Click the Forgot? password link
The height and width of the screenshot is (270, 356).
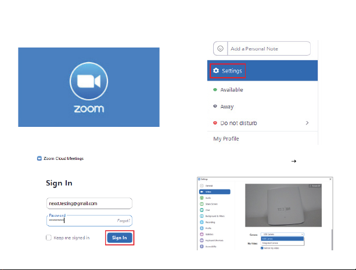124,220
